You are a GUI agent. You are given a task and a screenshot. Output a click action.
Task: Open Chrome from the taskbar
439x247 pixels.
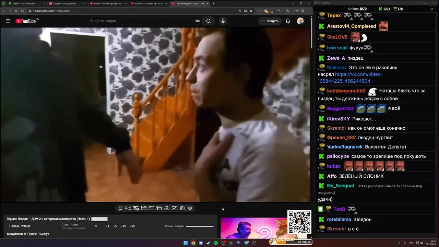click(x=193, y=243)
